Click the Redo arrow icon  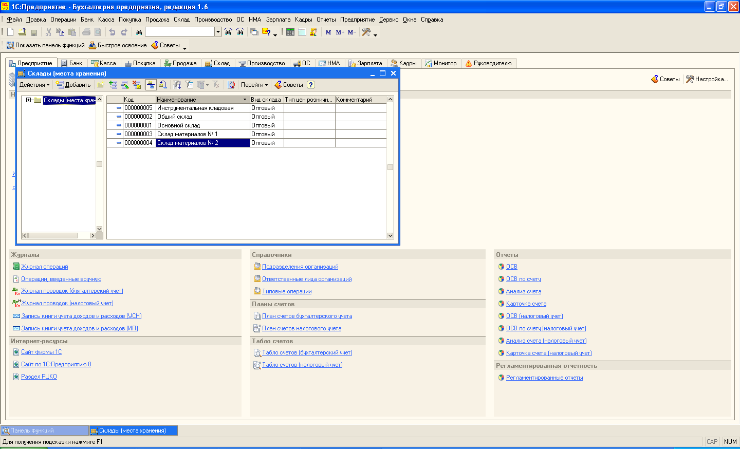(x=124, y=32)
